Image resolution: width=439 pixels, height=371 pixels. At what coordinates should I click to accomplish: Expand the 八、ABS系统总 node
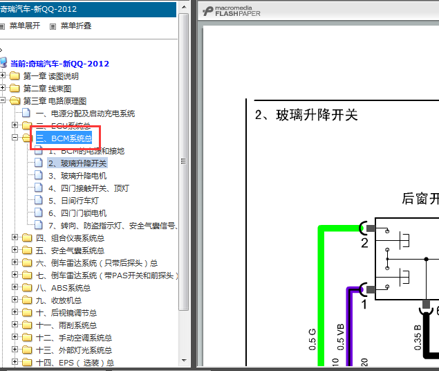(x=15, y=287)
